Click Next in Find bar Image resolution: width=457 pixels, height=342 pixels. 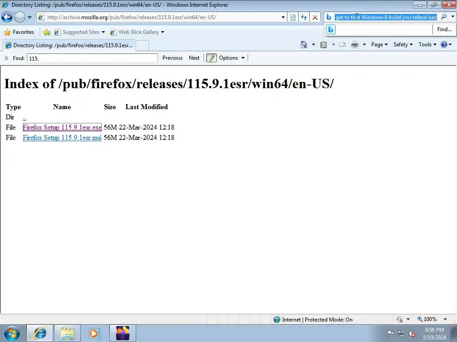pyautogui.click(x=194, y=58)
